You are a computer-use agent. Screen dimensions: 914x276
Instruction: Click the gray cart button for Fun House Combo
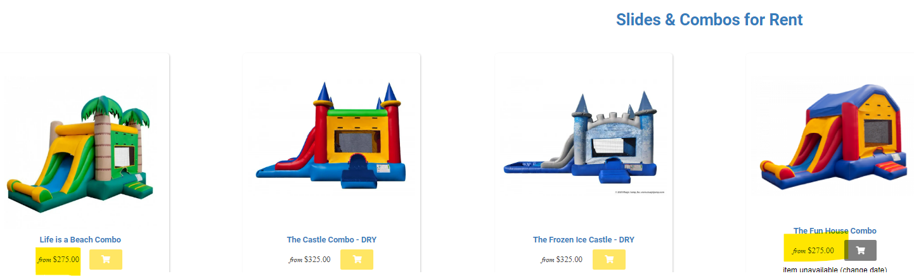860,250
